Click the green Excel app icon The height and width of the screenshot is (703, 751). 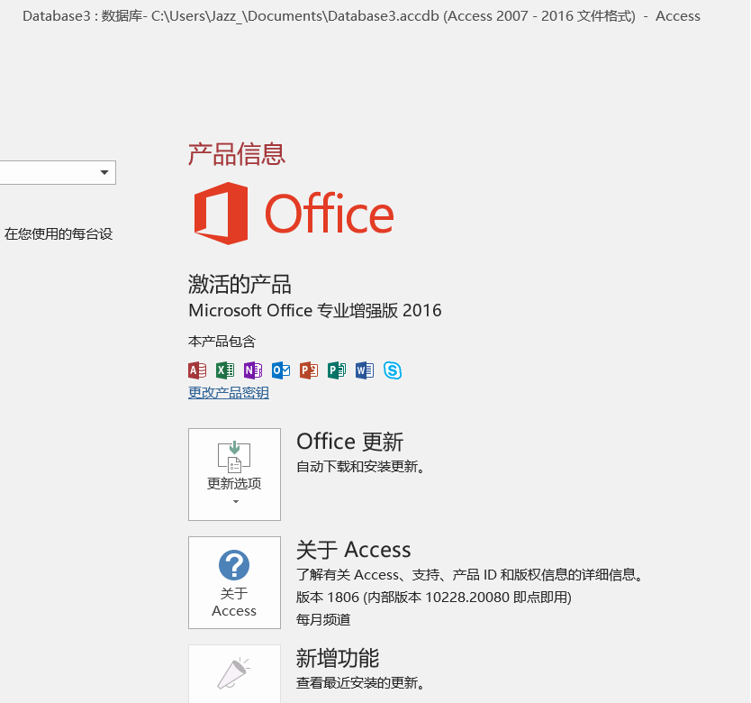[x=225, y=370]
